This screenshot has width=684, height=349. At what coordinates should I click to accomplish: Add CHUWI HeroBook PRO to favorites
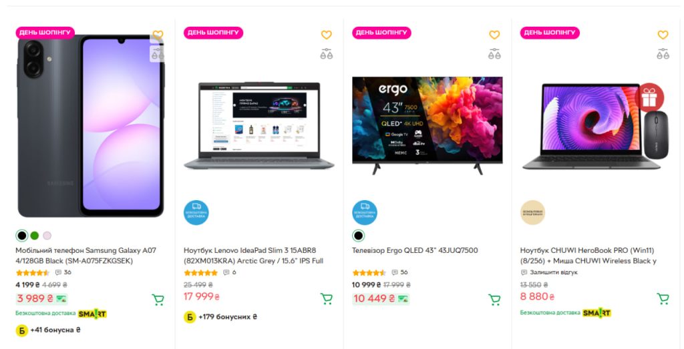pos(663,35)
